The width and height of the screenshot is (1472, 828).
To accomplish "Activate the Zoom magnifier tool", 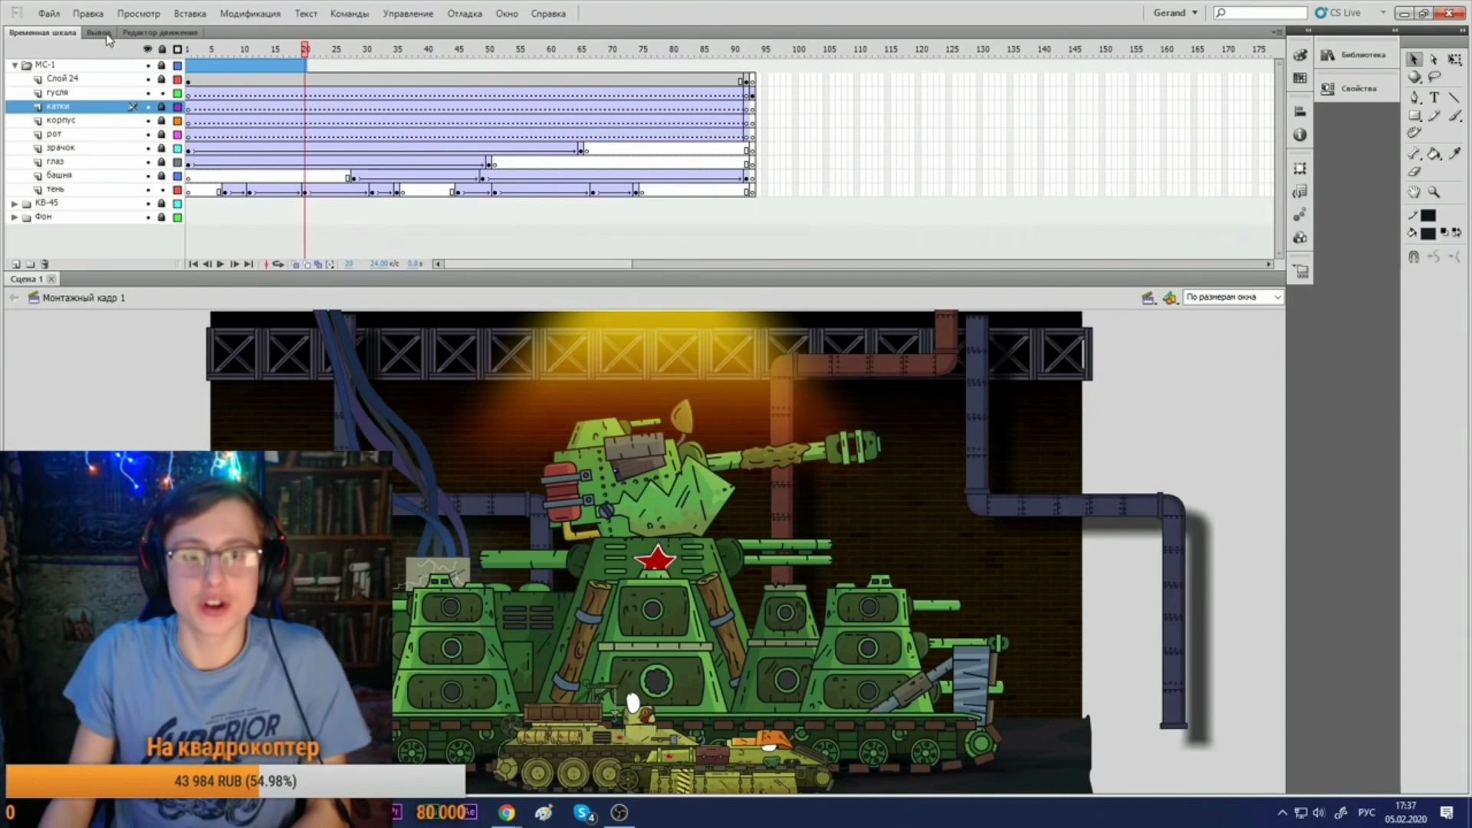I will pyautogui.click(x=1434, y=192).
